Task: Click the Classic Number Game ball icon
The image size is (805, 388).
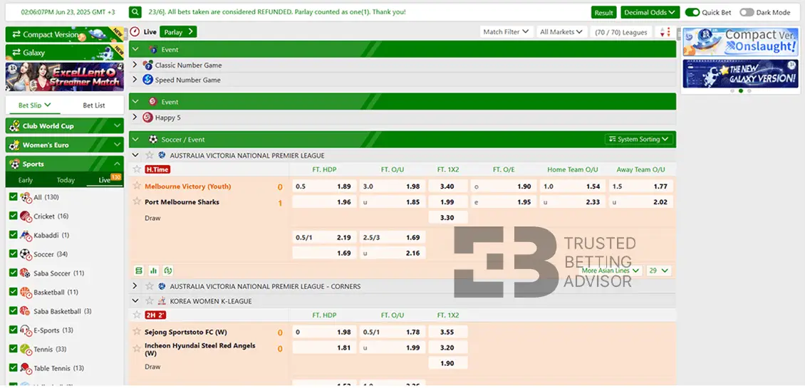Action: tap(148, 65)
